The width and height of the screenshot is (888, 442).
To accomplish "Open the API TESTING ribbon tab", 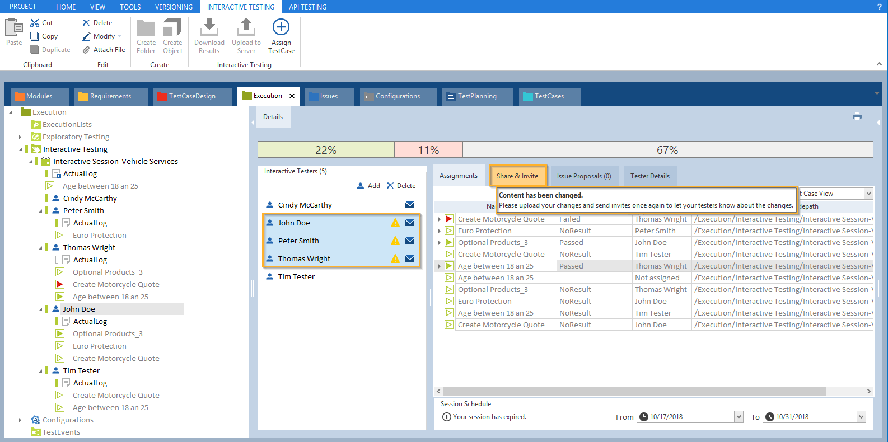I will tap(307, 7).
